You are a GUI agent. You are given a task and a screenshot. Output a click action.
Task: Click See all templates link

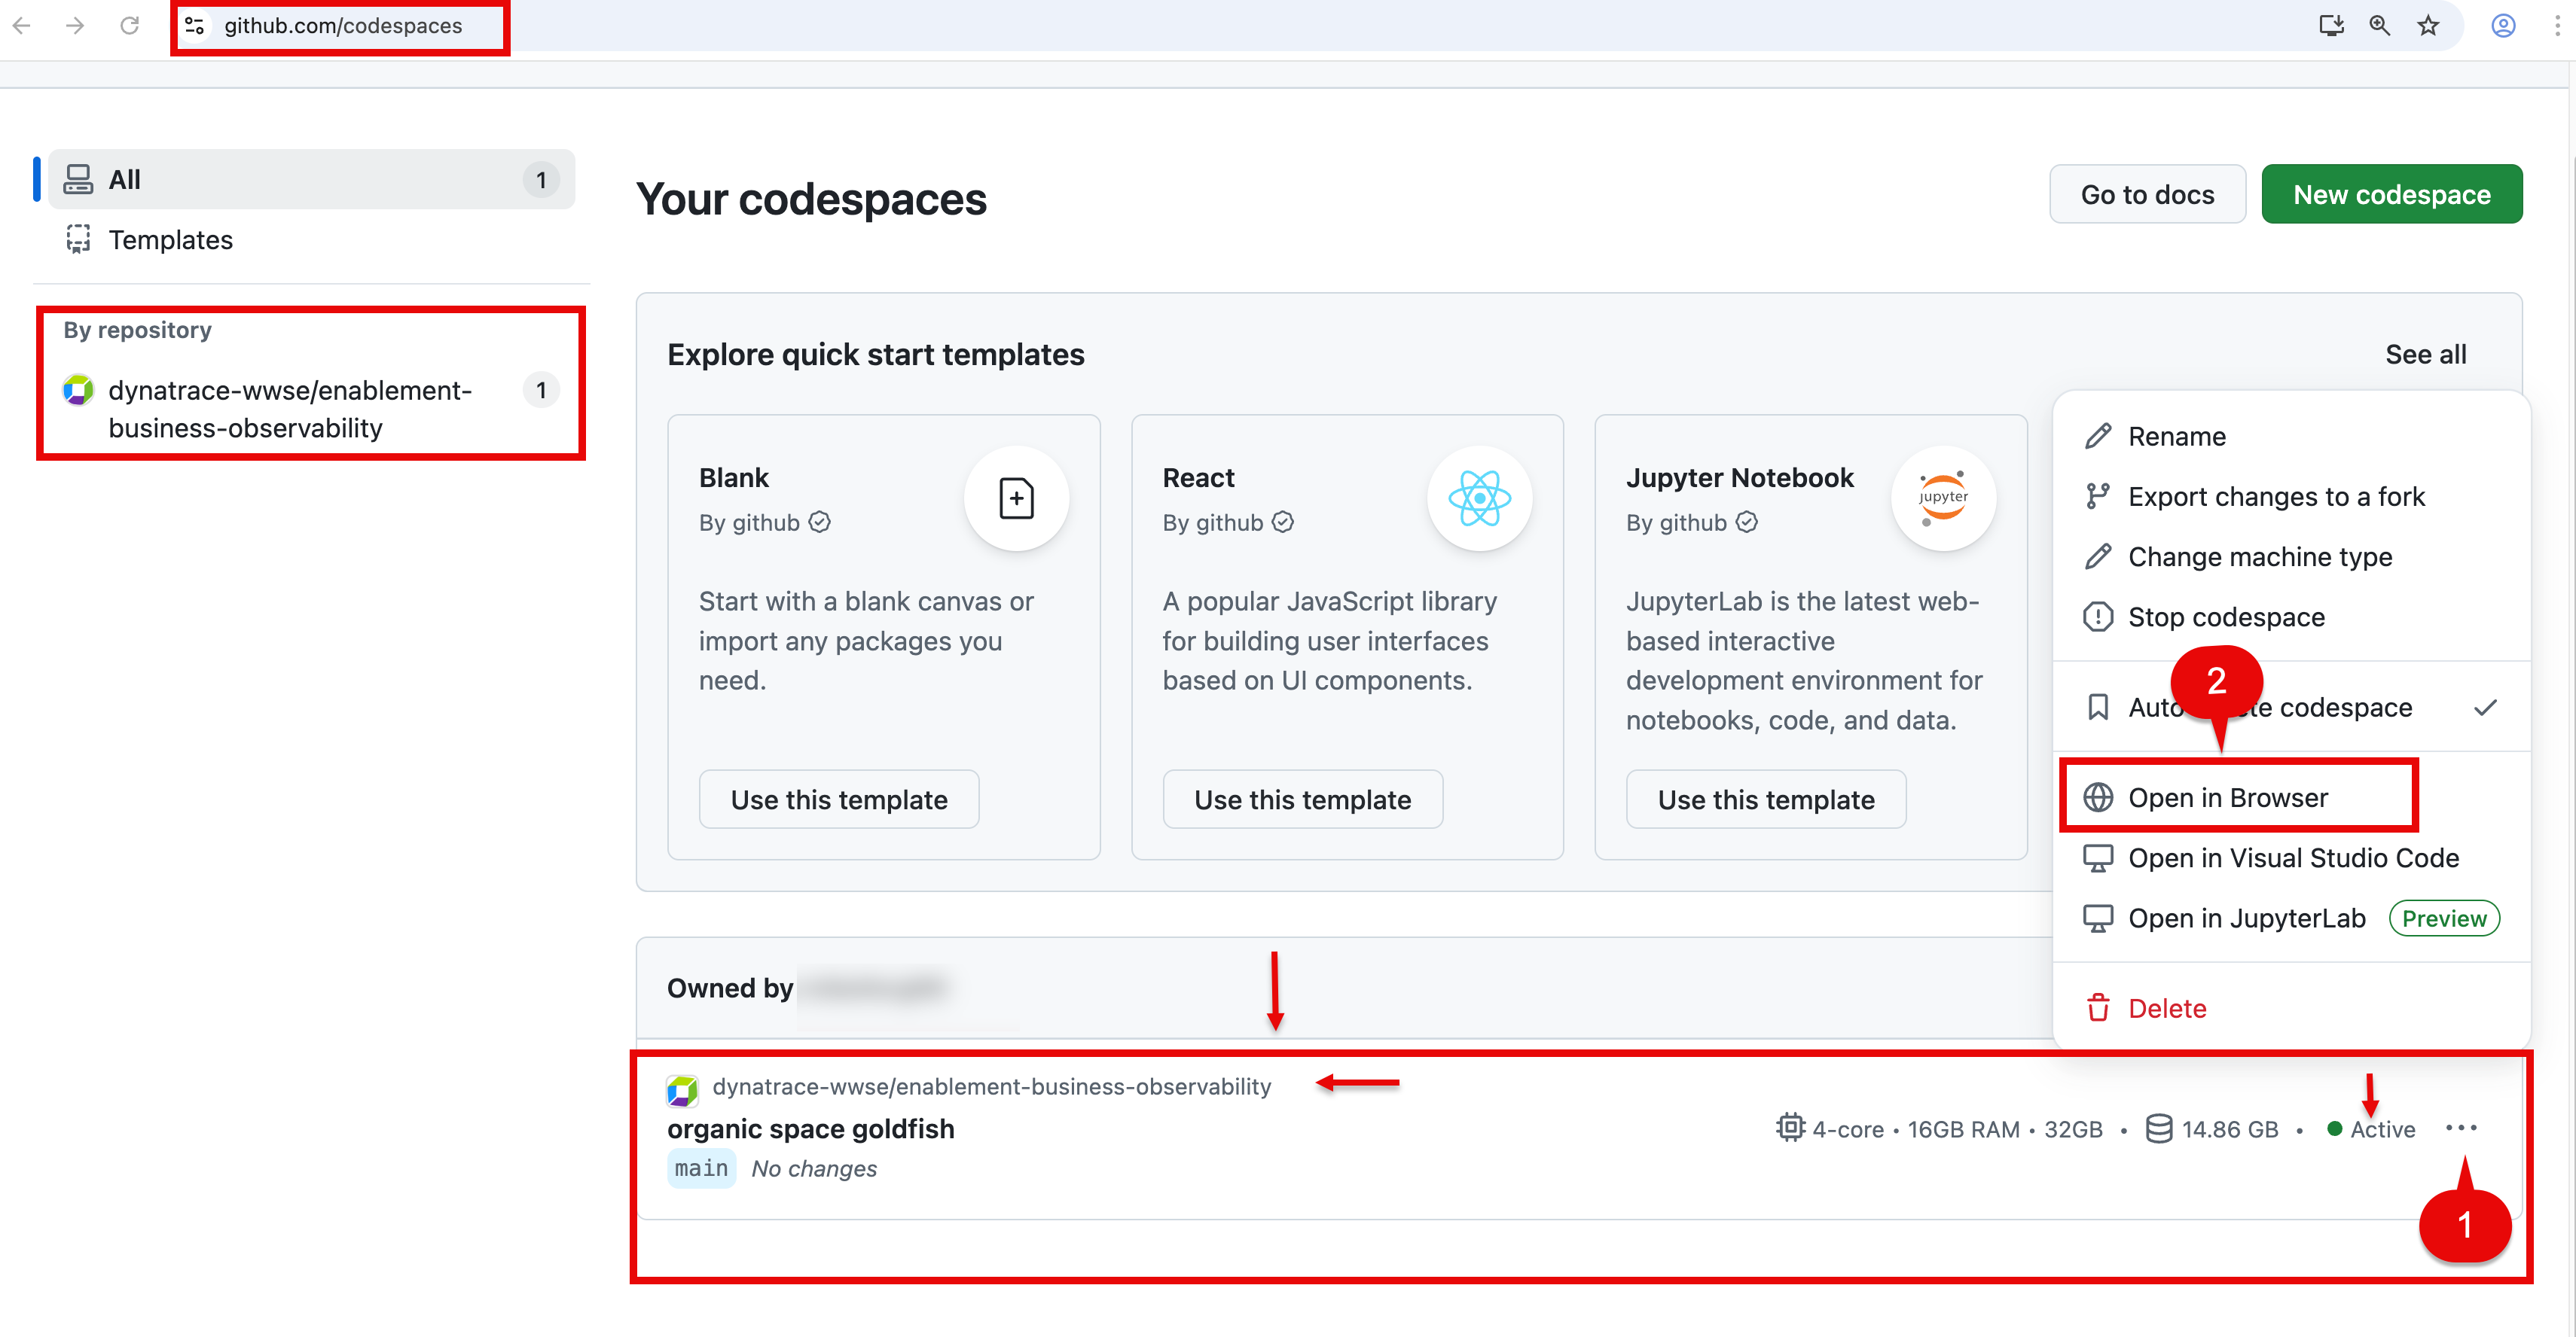coord(2425,354)
